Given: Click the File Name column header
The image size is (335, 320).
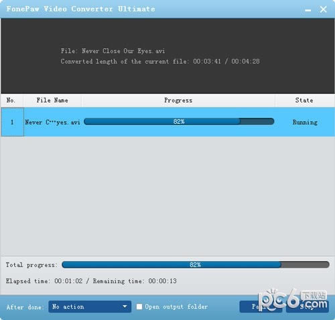Looking at the screenshot, I should (x=52, y=100).
